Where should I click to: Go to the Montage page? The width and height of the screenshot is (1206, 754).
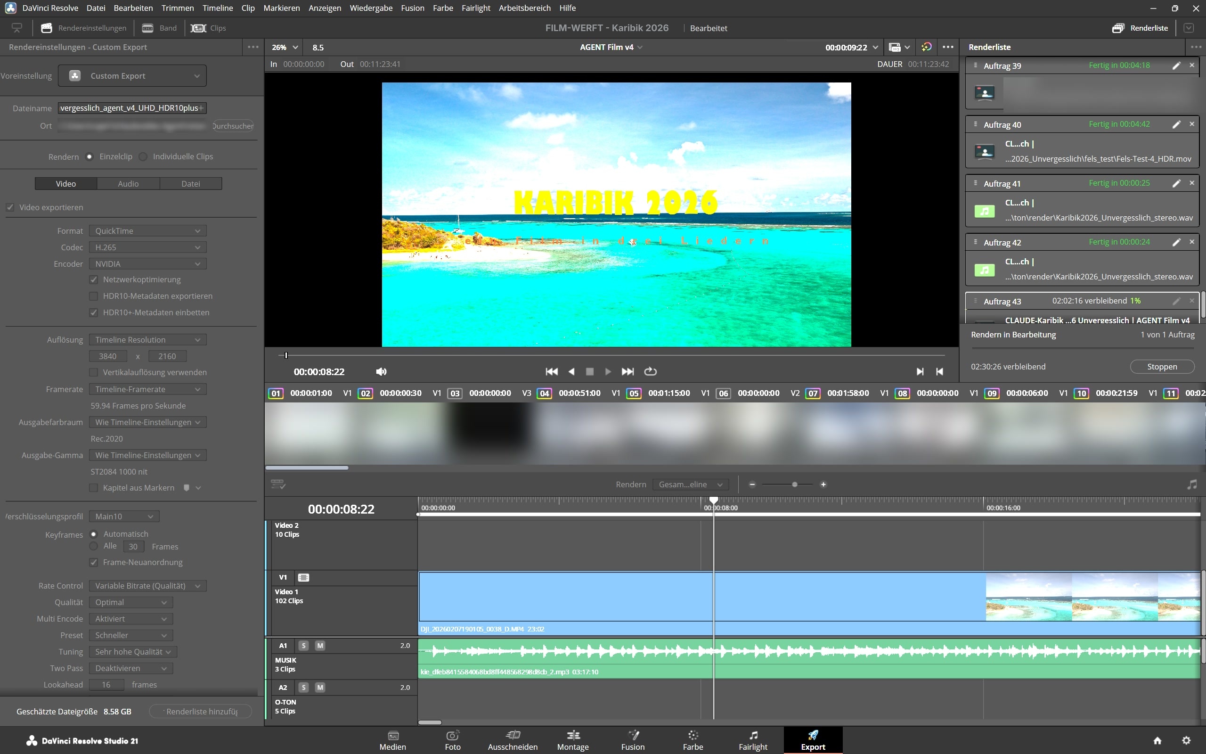coord(573,740)
